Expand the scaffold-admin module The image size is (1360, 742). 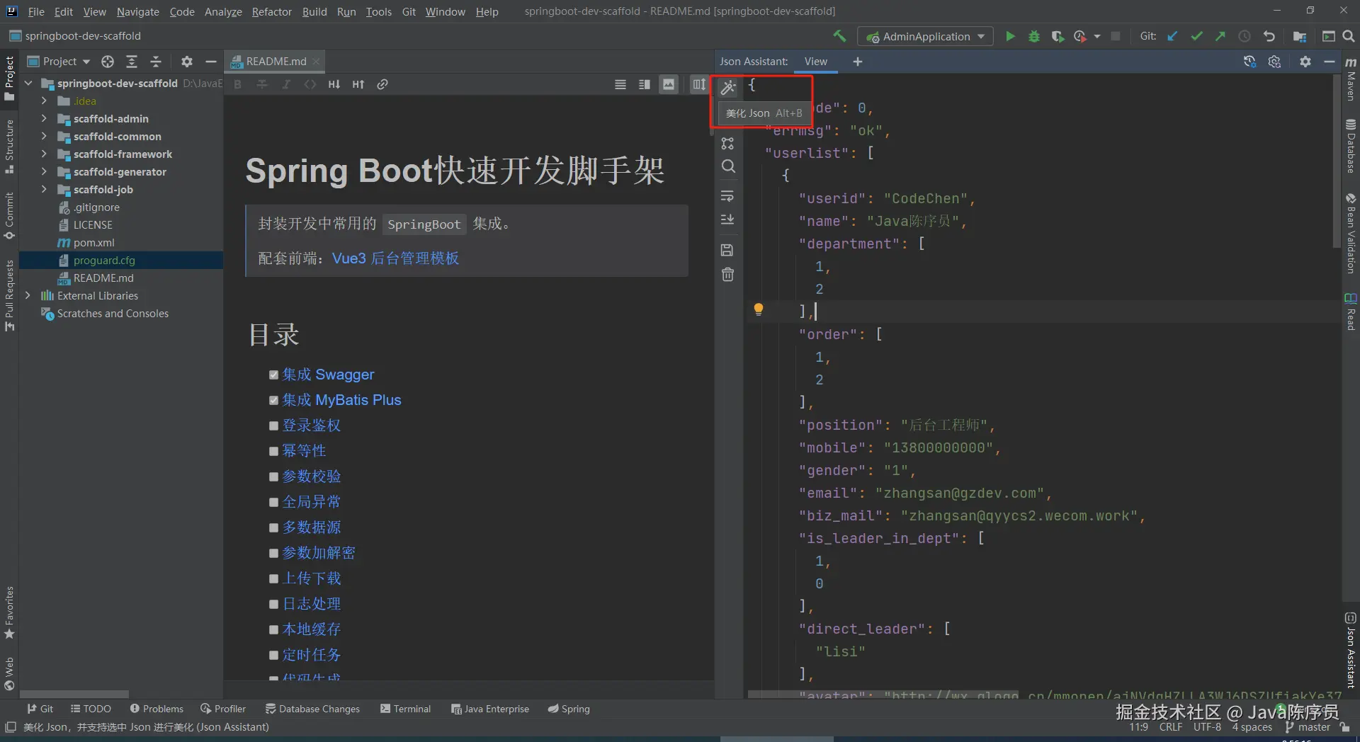[x=44, y=118]
